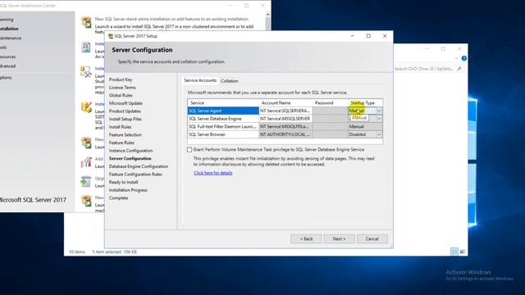Click the Cancel button
The image size is (525, 295).
pos(372,238)
